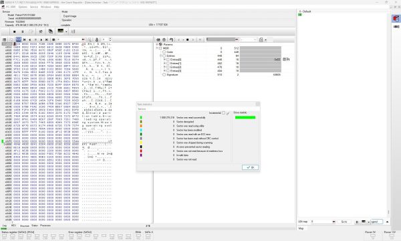Toggle the Incremental checkbox in statistics dialog
This screenshot has width=401, height=241.
(224, 113)
